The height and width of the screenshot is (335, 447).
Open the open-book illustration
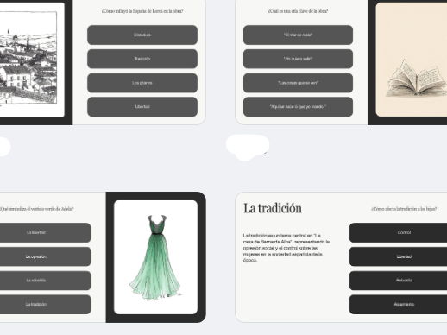coord(412,60)
